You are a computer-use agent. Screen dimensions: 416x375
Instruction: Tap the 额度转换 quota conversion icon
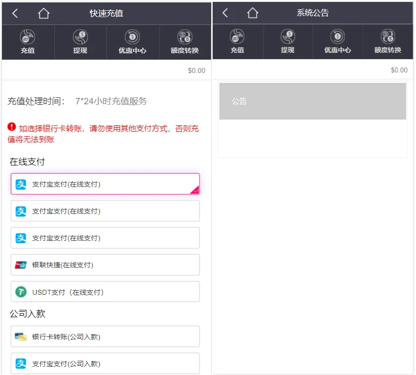click(x=185, y=42)
